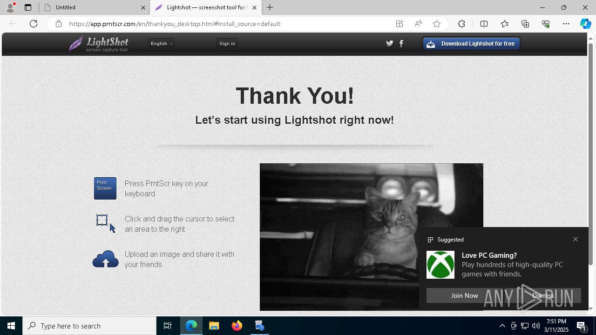Dismiss the Xbox gaming suggestion
596x335 pixels.
pos(543,295)
